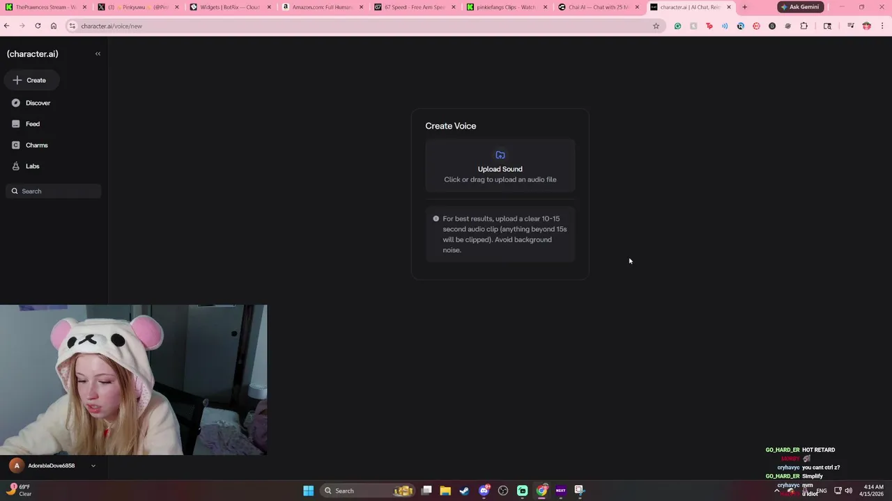This screenshot has width=892, height=501.
Task: Open Chrome profile avatar
Action: 867,26
